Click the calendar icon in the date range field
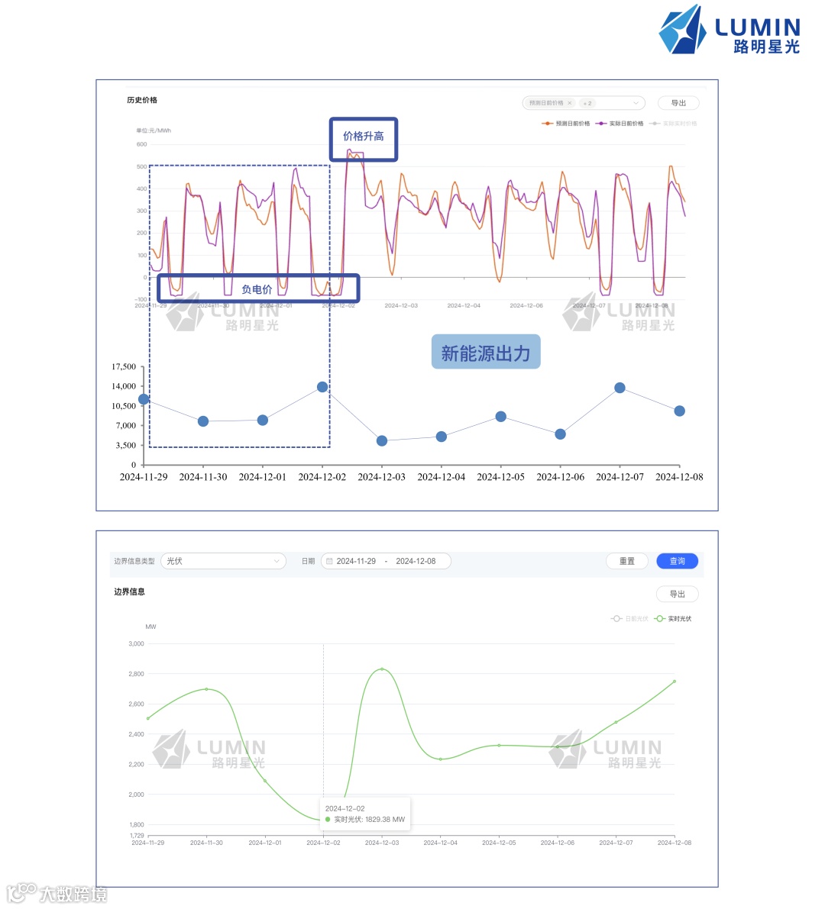 (x=329, y=561)
